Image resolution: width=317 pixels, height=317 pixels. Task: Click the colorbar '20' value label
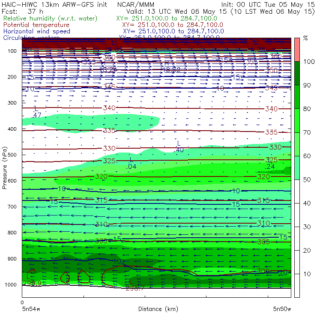(307, 250)
